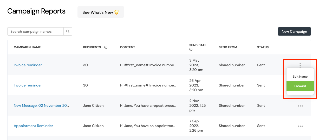Click the New Campaign button

(x=294, y=31)
